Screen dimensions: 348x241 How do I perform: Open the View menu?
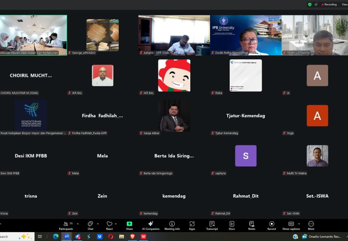[344, 5]
